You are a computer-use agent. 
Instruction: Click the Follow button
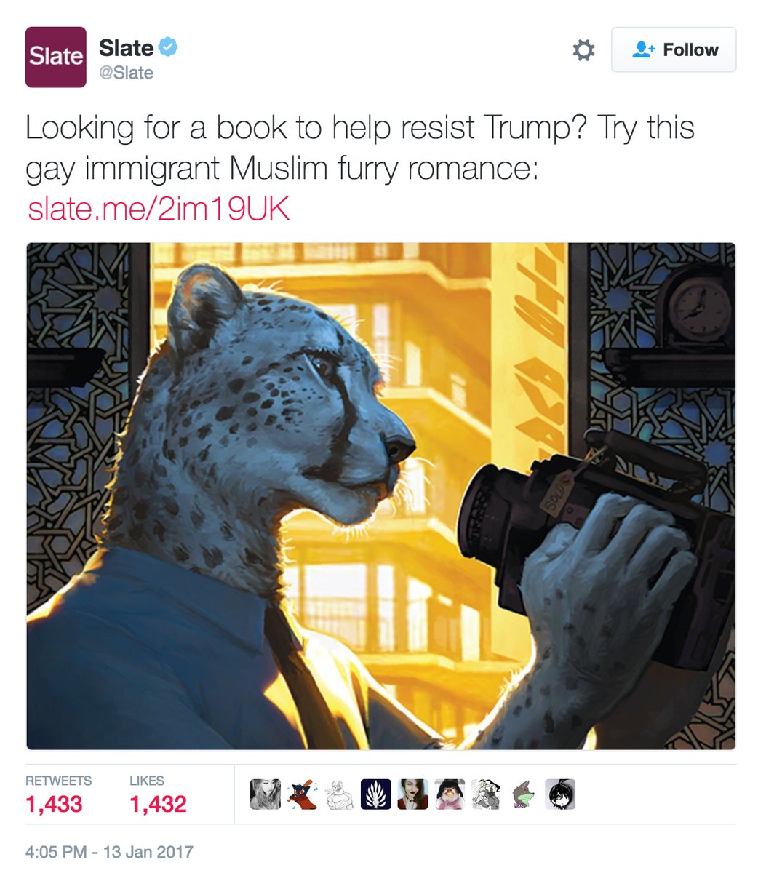674,49
